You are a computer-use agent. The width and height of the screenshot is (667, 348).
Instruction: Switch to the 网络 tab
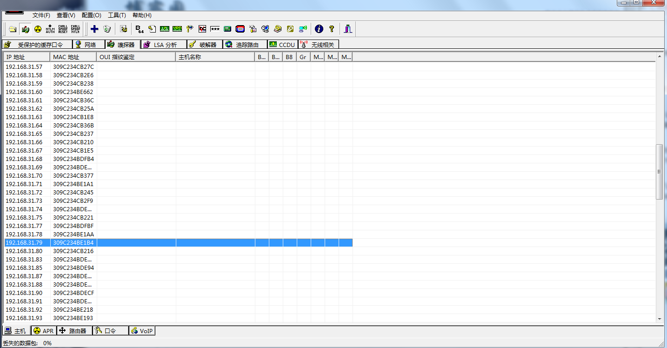(x=88, y=45)
